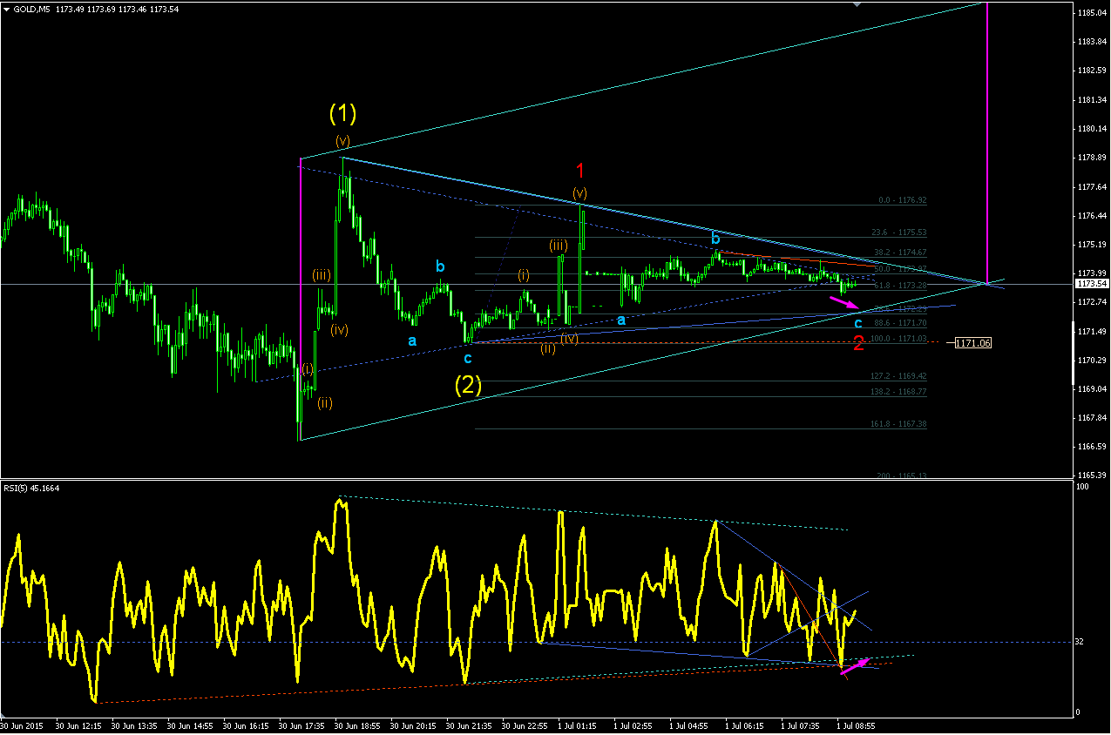Click the RSI scale value 100
The image size is (1111, 735).
(1081, 486)
